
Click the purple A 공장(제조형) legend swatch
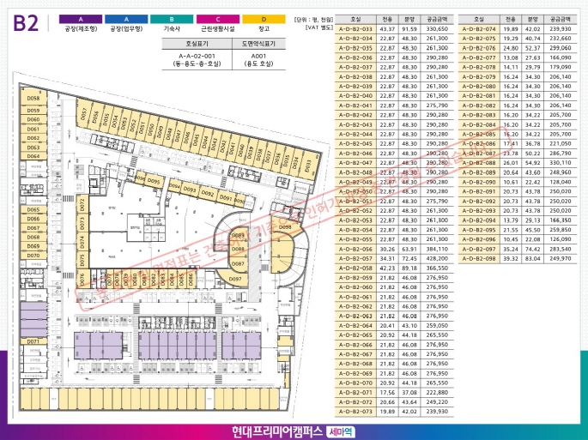[81, 18]
